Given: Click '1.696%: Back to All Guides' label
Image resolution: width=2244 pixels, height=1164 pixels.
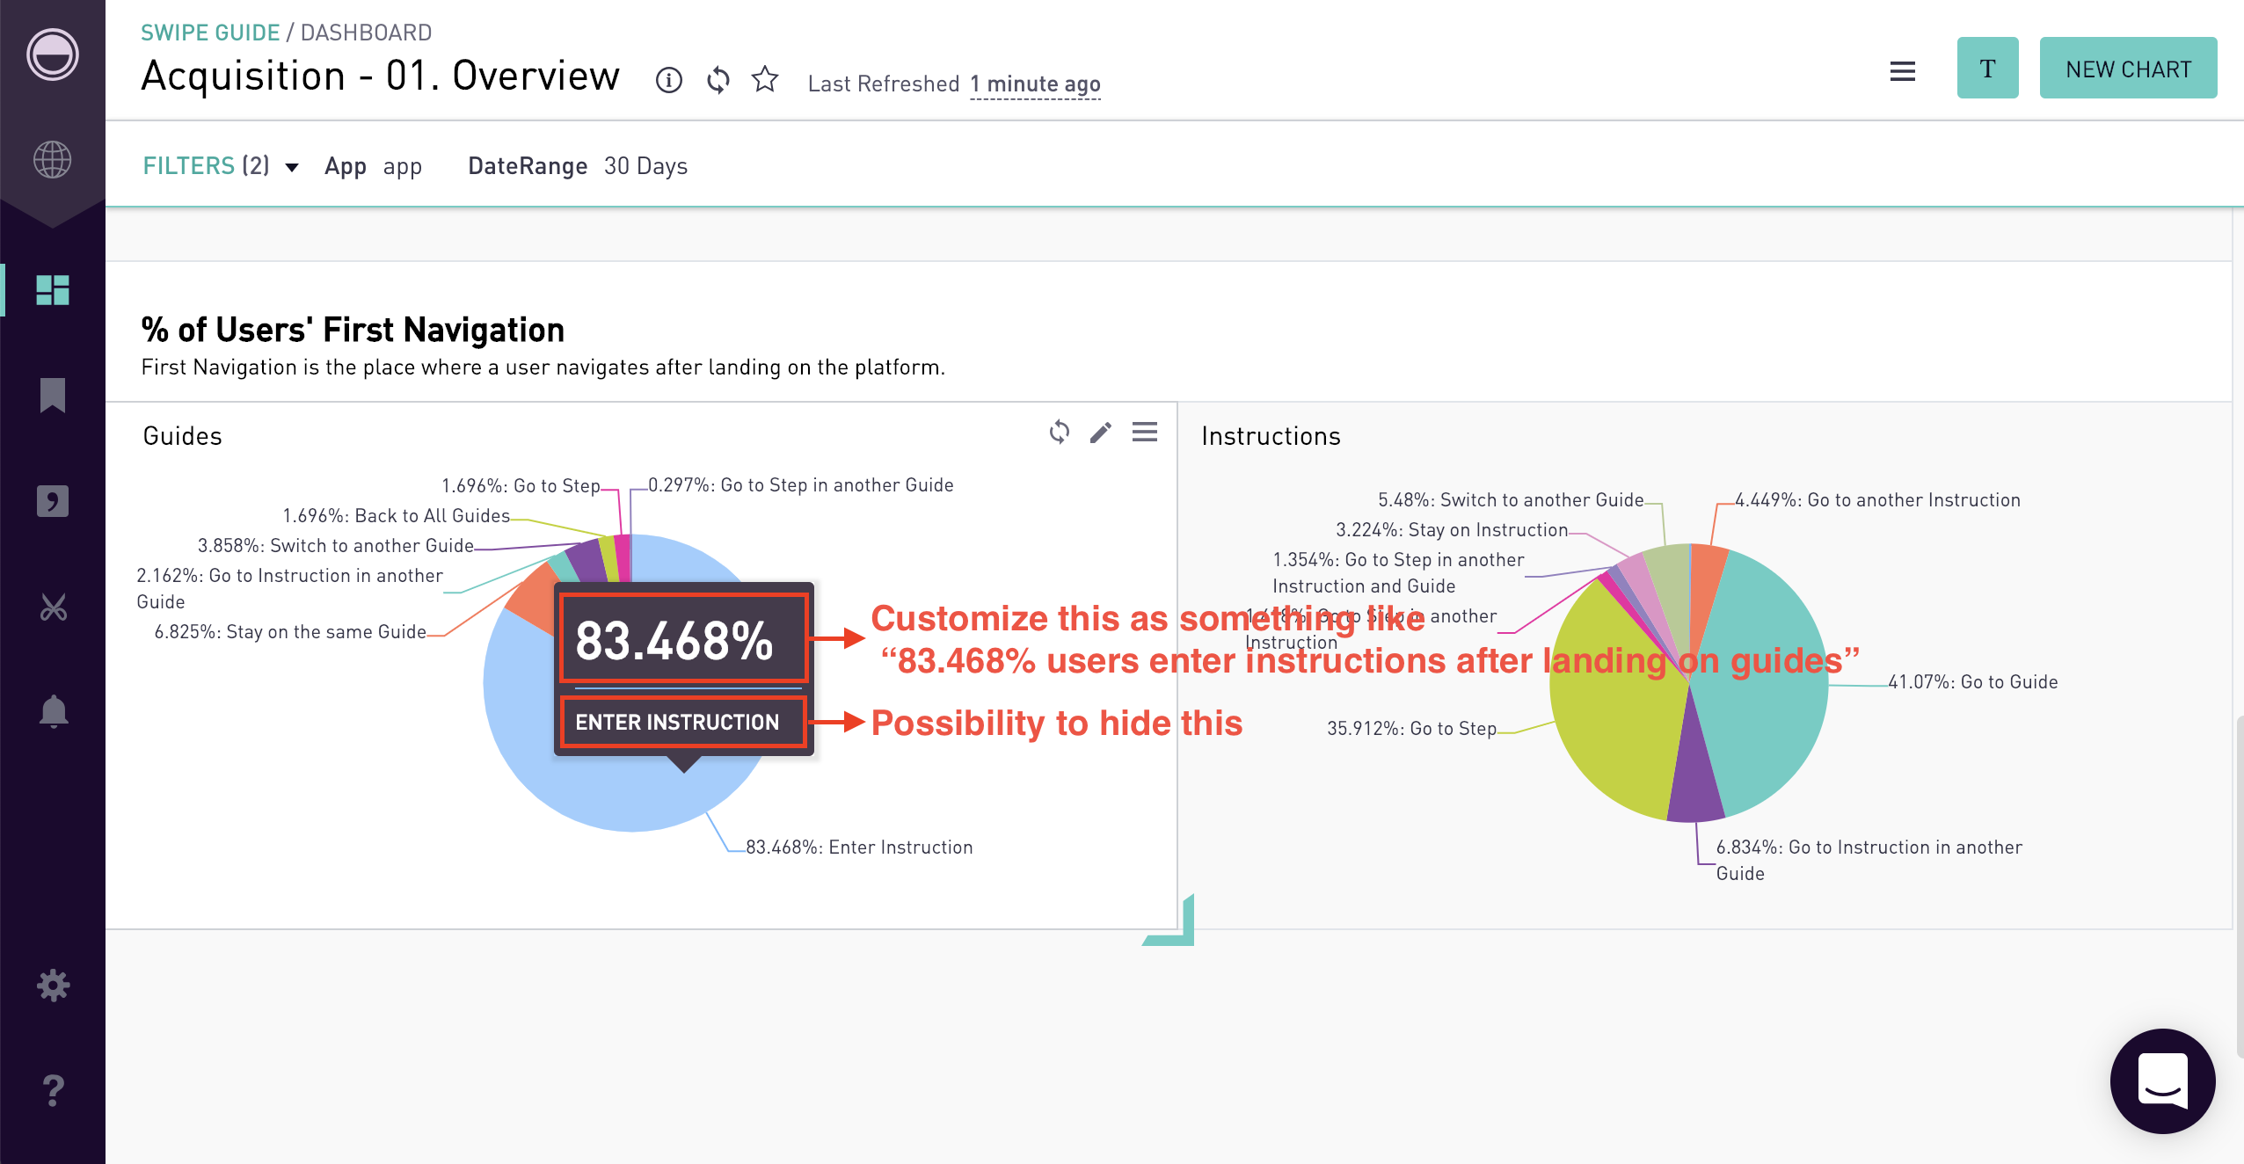Looking at the screenshot, I should [396, 516].
